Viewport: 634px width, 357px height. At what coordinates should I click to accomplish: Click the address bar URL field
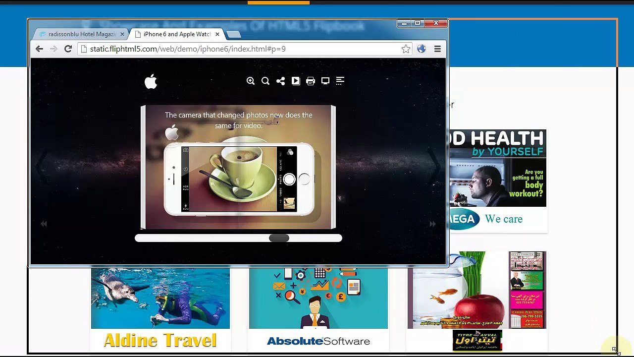pos(245,49)
